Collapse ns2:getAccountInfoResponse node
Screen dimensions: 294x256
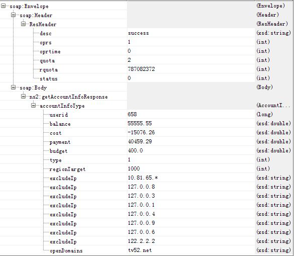tap(23, 96)
